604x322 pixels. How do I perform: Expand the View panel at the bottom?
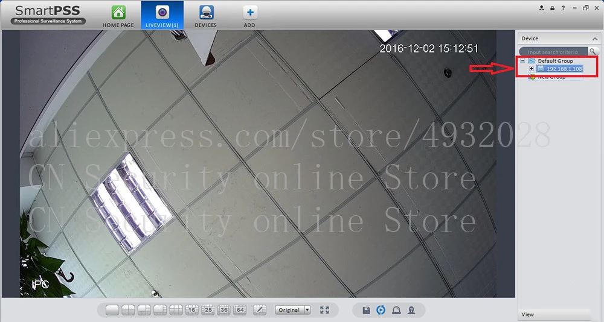point(556,315)
